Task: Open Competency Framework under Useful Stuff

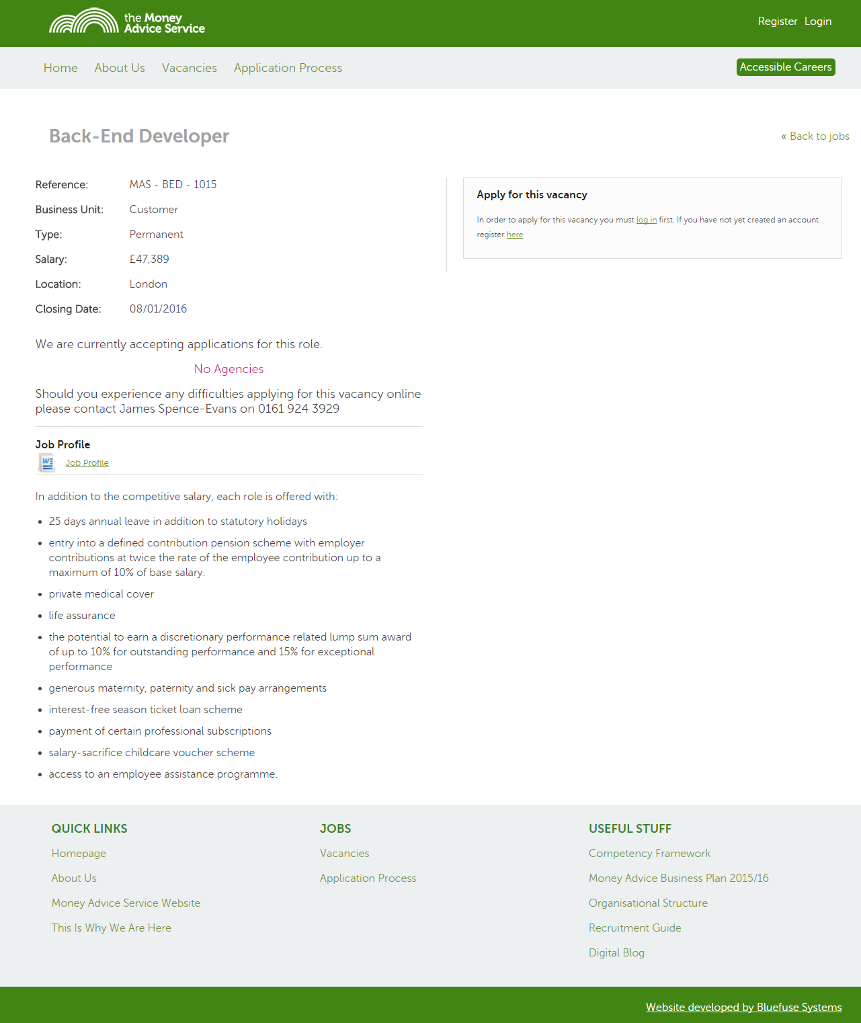Action: pyautogui.click(x=649, y=853)
